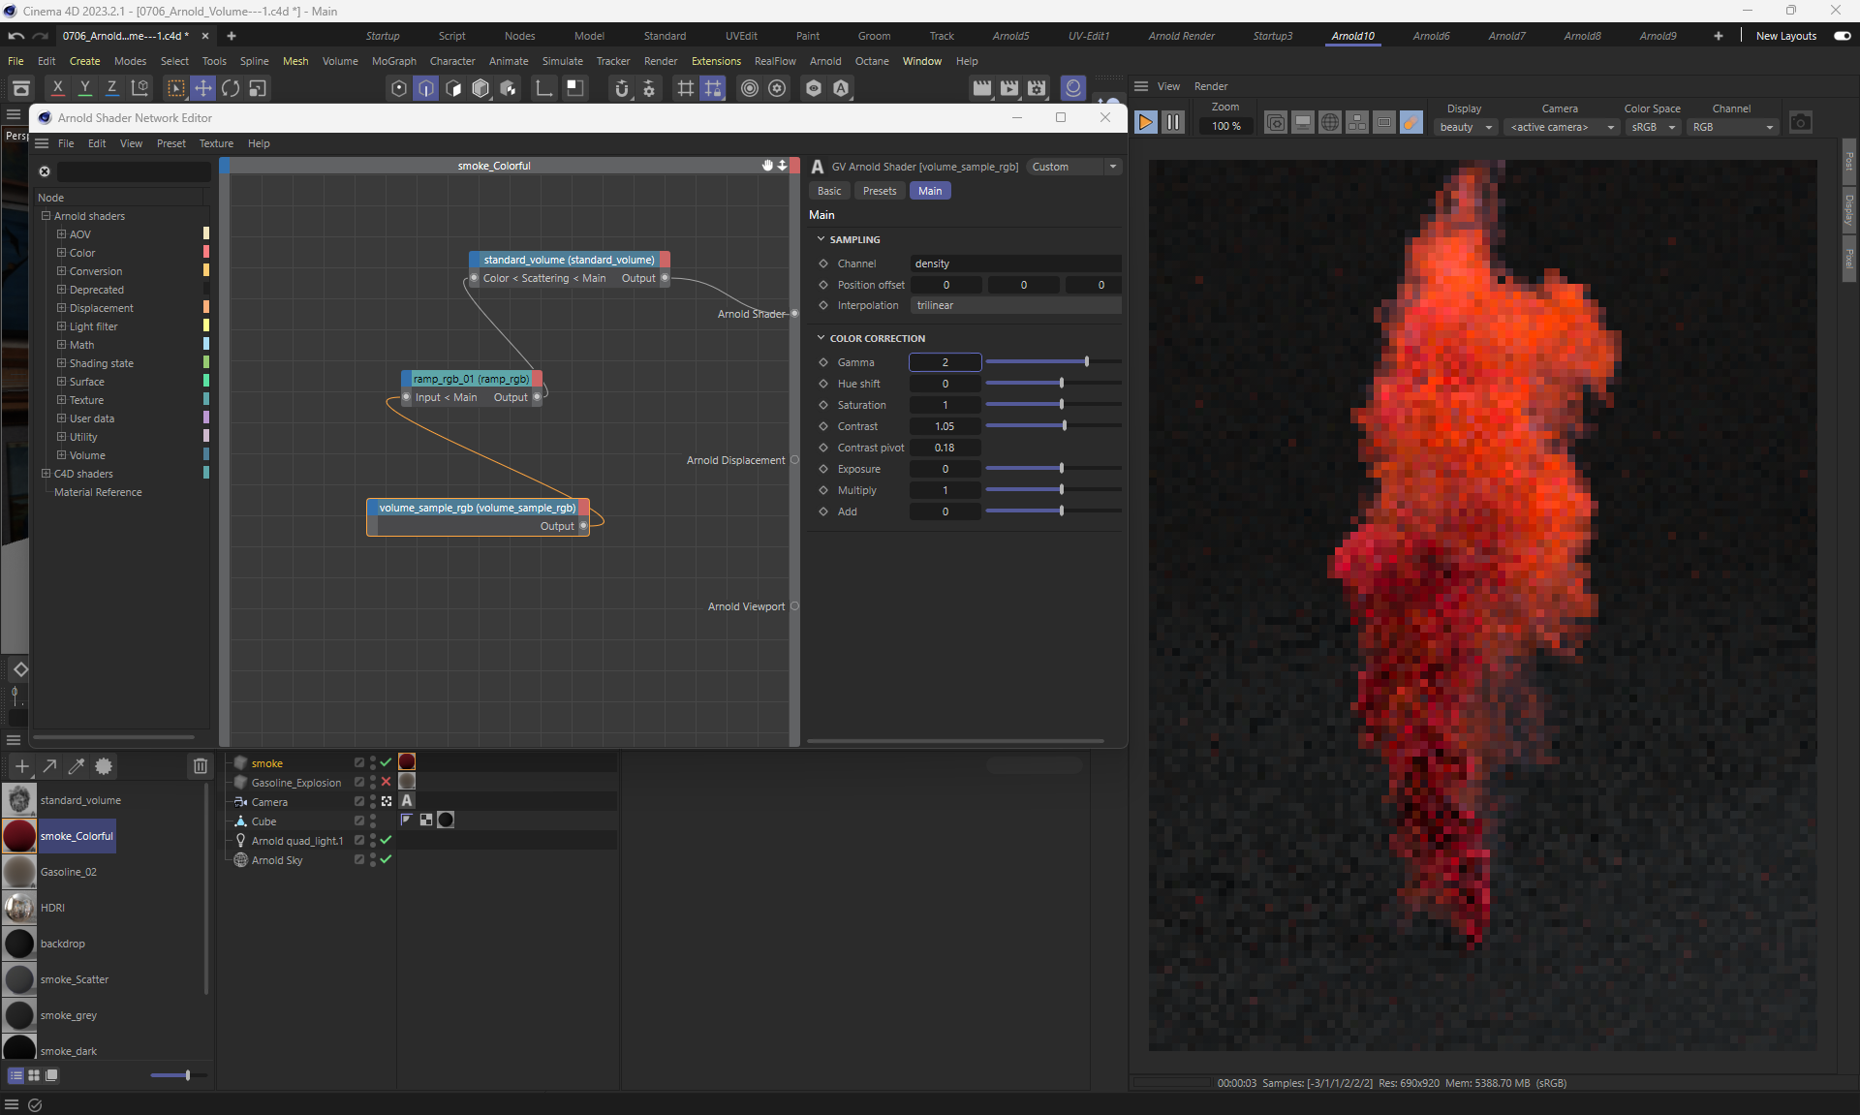This screenshot has height=1115, width=1860.
Task: Delete material using trash icon
Action: pyautogui.click(x=200, y=766)
